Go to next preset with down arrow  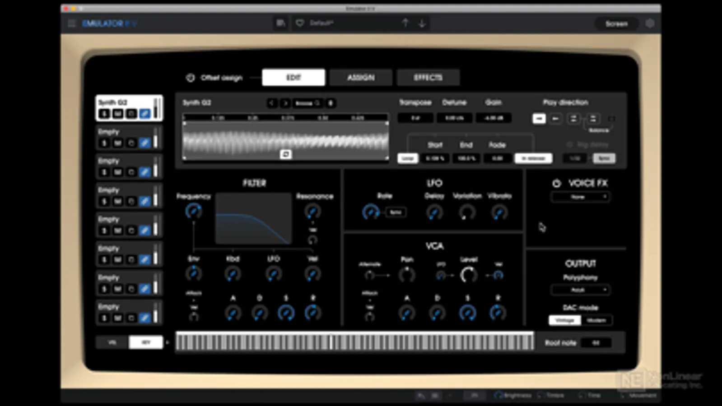pos(422,23)
